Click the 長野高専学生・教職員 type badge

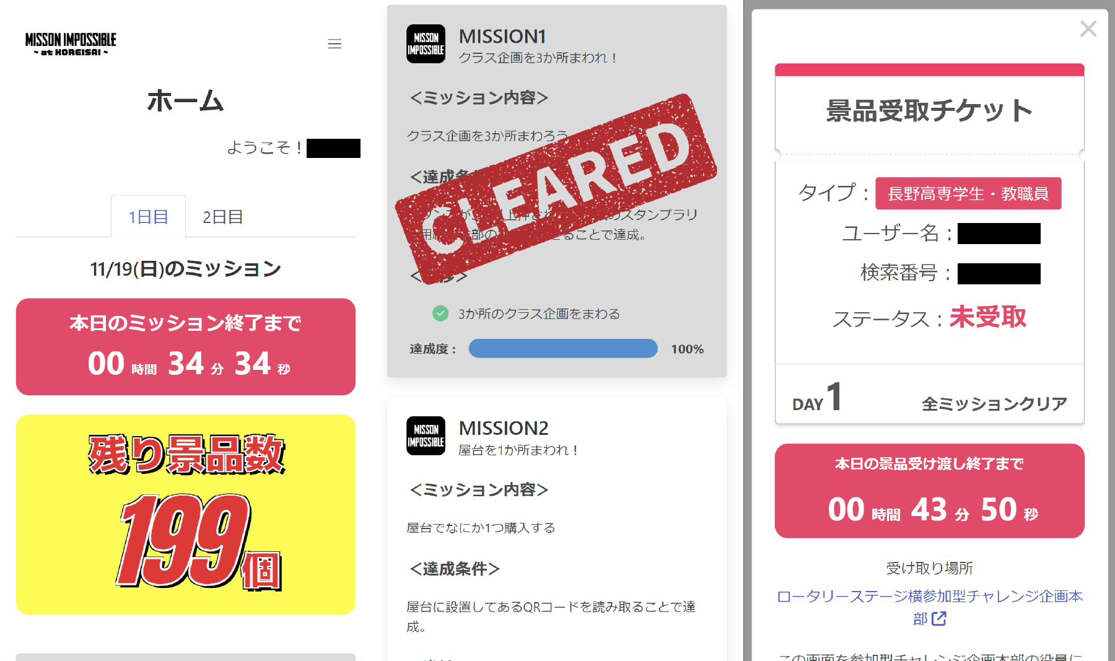pos(968,193)
